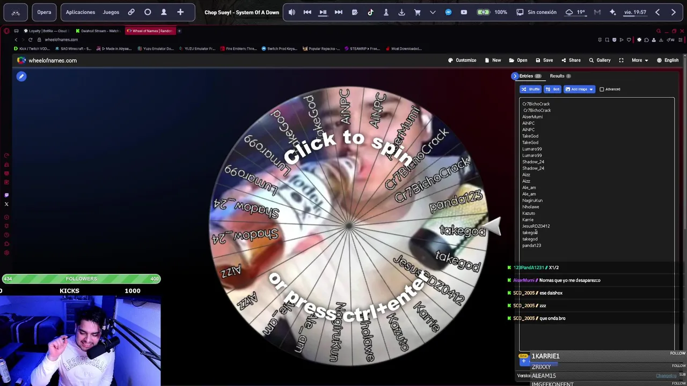Click the wheelofnames.com address bar
The image size is (687, 386).
pyautogui.click(x=61, y=40)
